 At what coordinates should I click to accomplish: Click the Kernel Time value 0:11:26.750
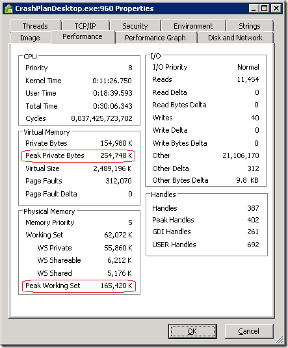[112, 81]
